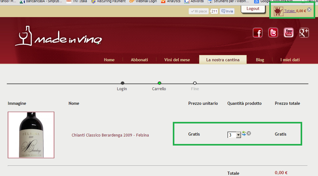Click the Carrello step label
The height and width of the screenshot is (176, 318).
coord(159,89)
